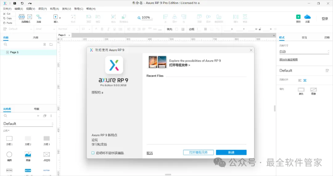Toggle Italic text formatting
The image size is (333, 176).
[x=108, y=29]
